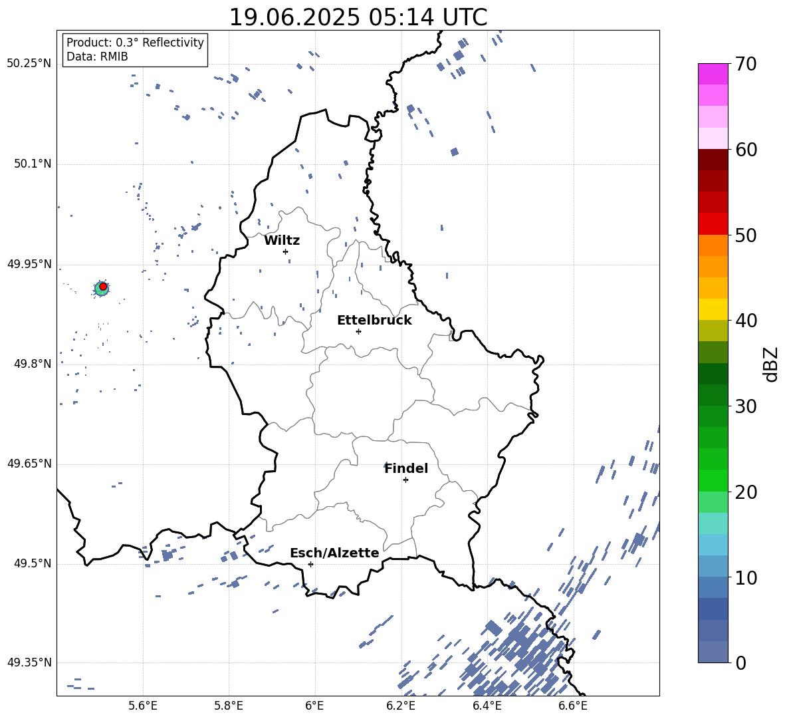Click the dBZ colorbar axis label

(x=771, y=364)
